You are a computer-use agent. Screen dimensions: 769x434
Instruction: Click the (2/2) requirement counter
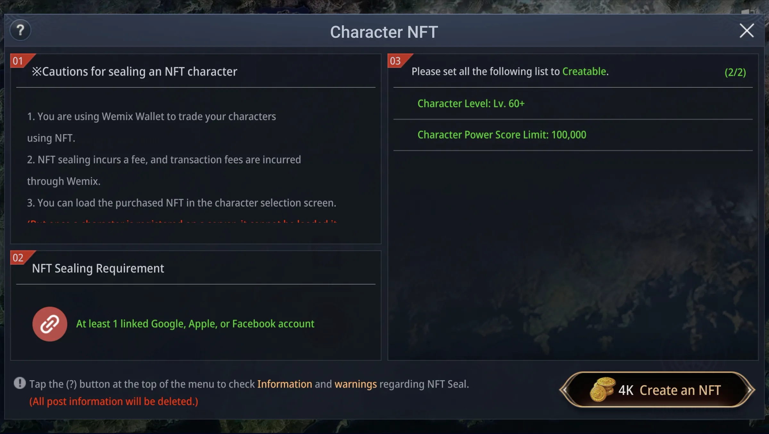[735, 72]
